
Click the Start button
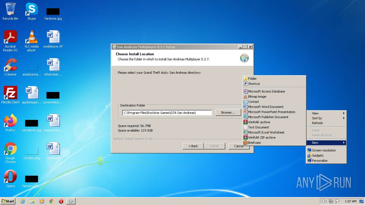pyautogui.click(x=8, y=201)
